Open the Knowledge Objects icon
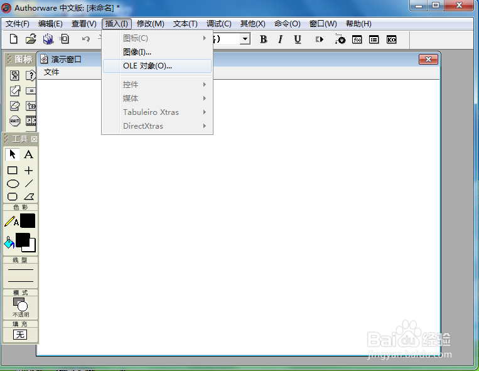Screen dimensions: 479x371 [x=391, y=40]
